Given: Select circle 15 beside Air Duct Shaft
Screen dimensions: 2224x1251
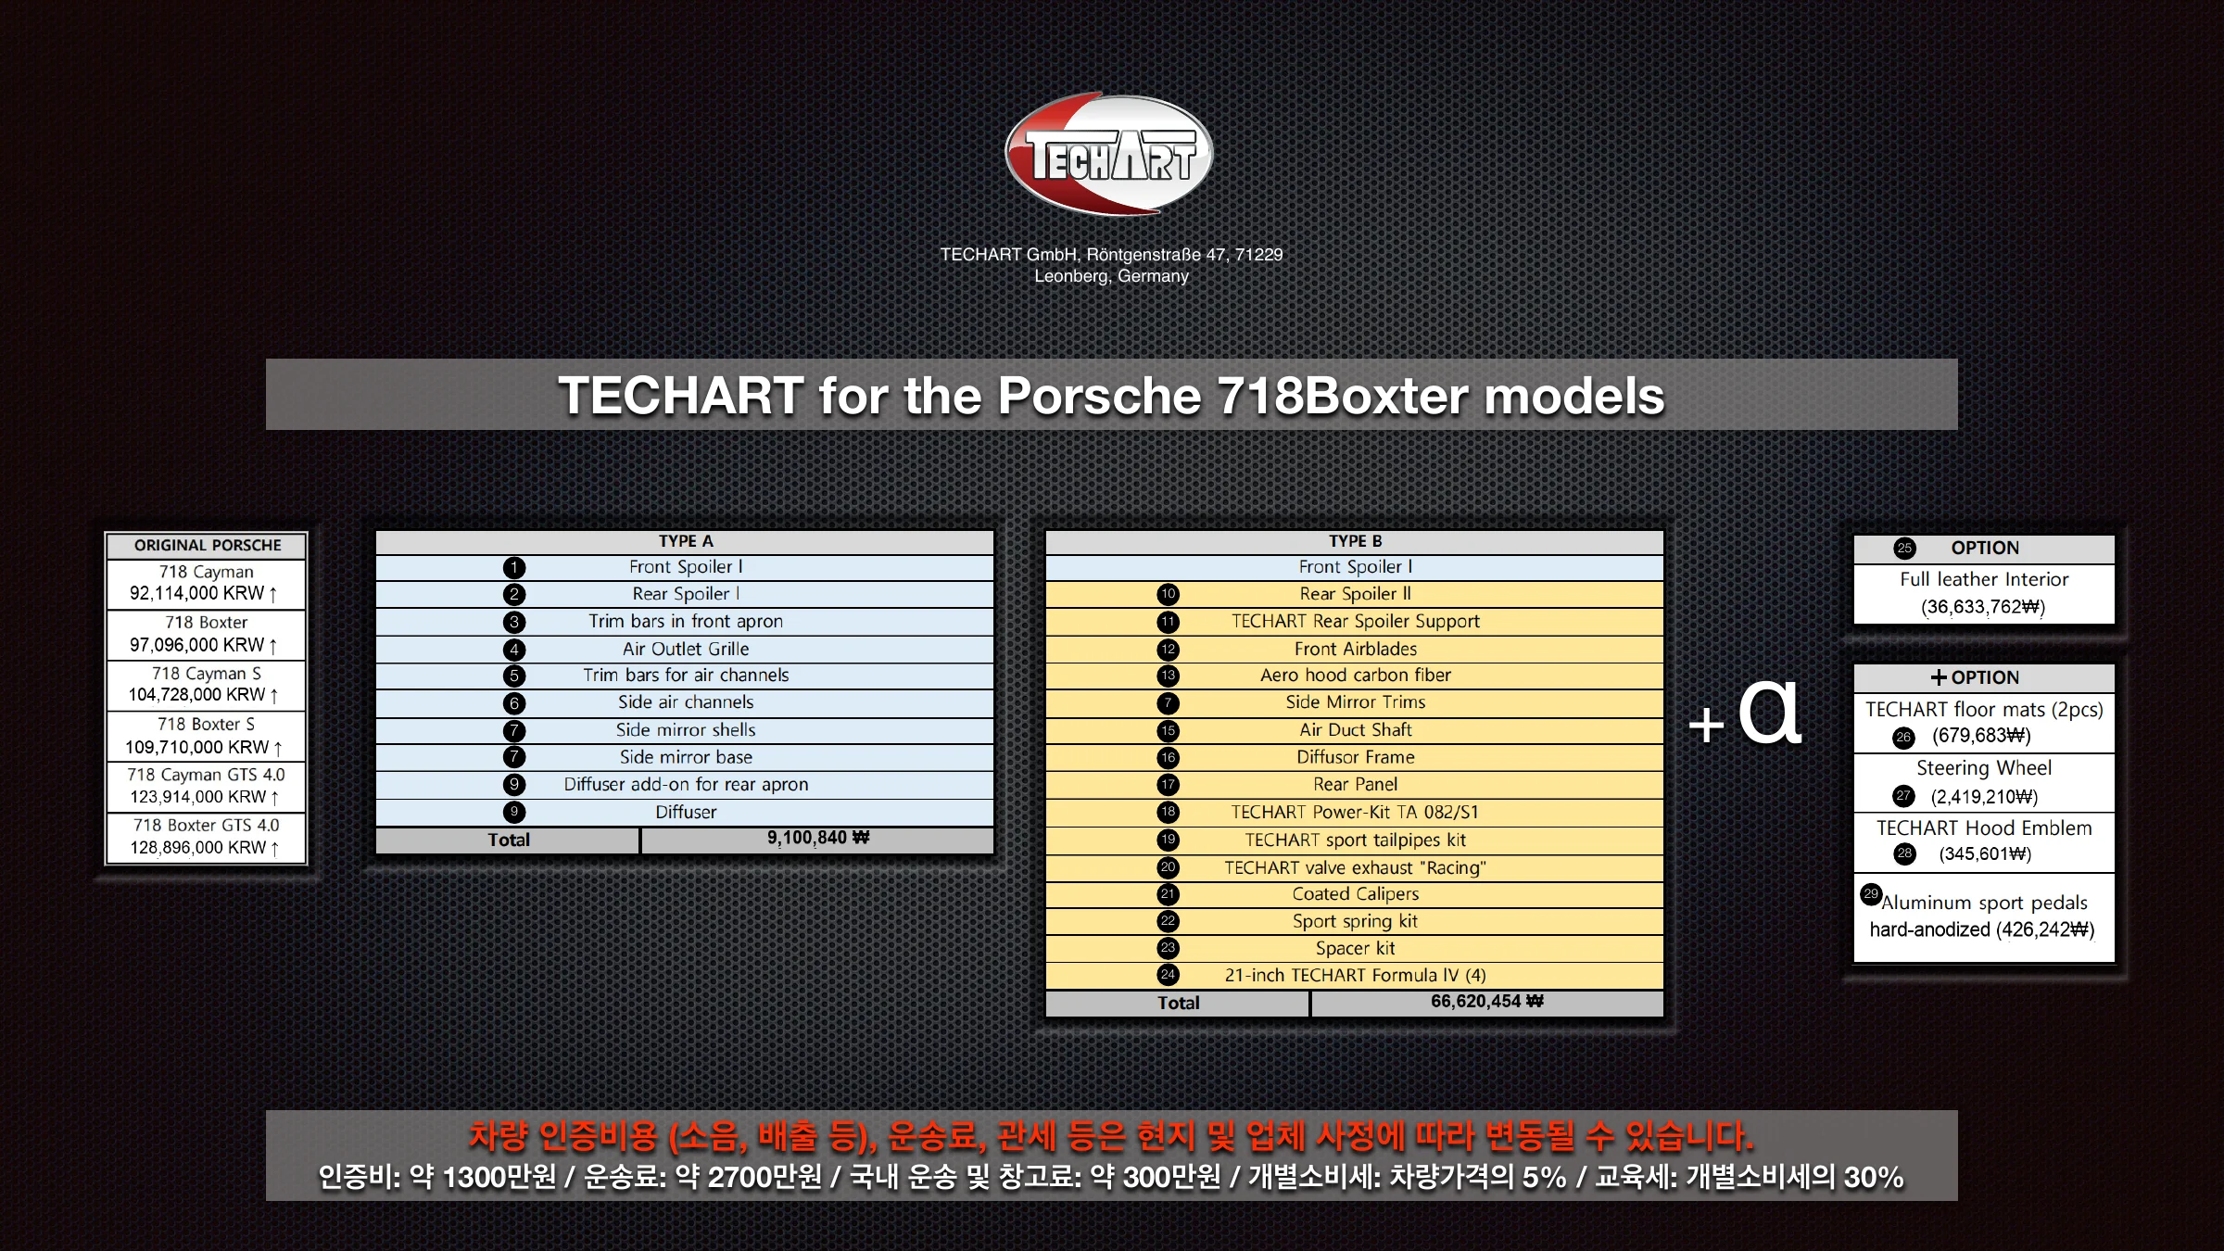Looking at the screenshot, I should coord(1169,730).
